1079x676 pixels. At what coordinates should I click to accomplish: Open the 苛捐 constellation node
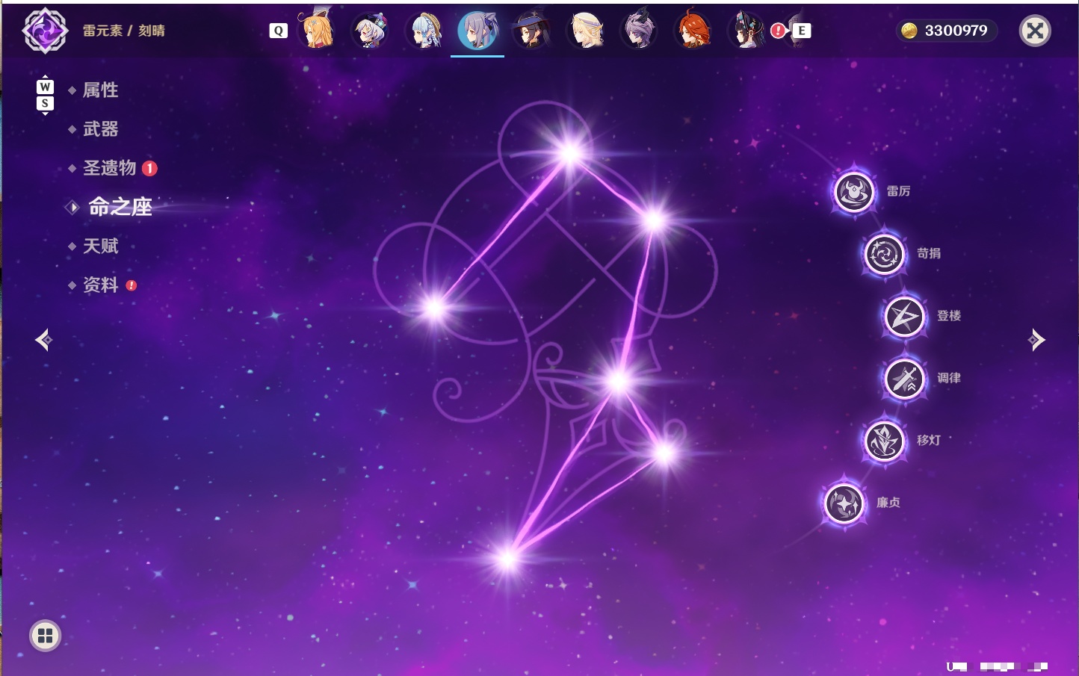point(884,254)
